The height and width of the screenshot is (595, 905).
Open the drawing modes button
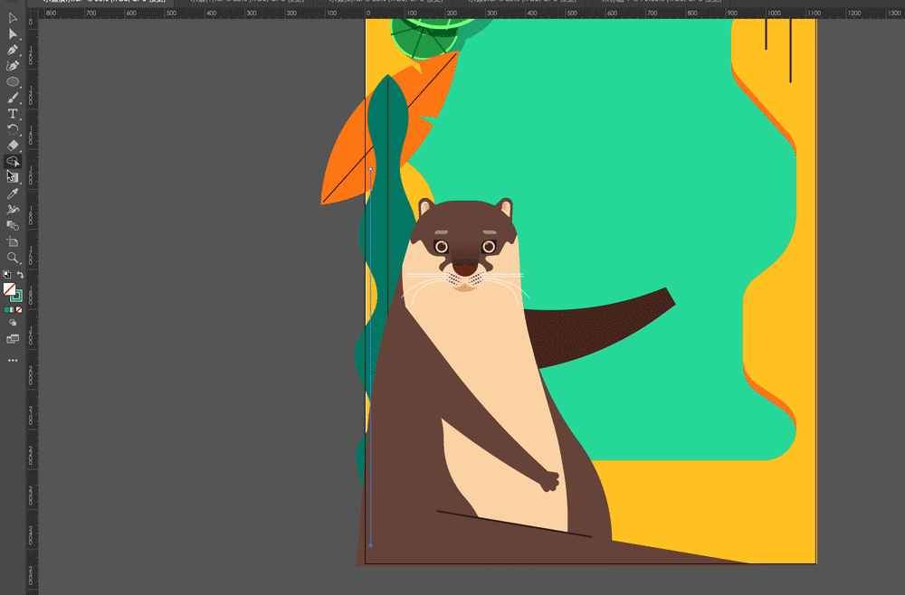13,323
